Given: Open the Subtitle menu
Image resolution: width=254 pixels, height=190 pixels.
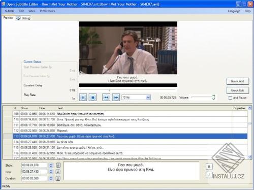Looking at the screenshot, I should [10, 11].
